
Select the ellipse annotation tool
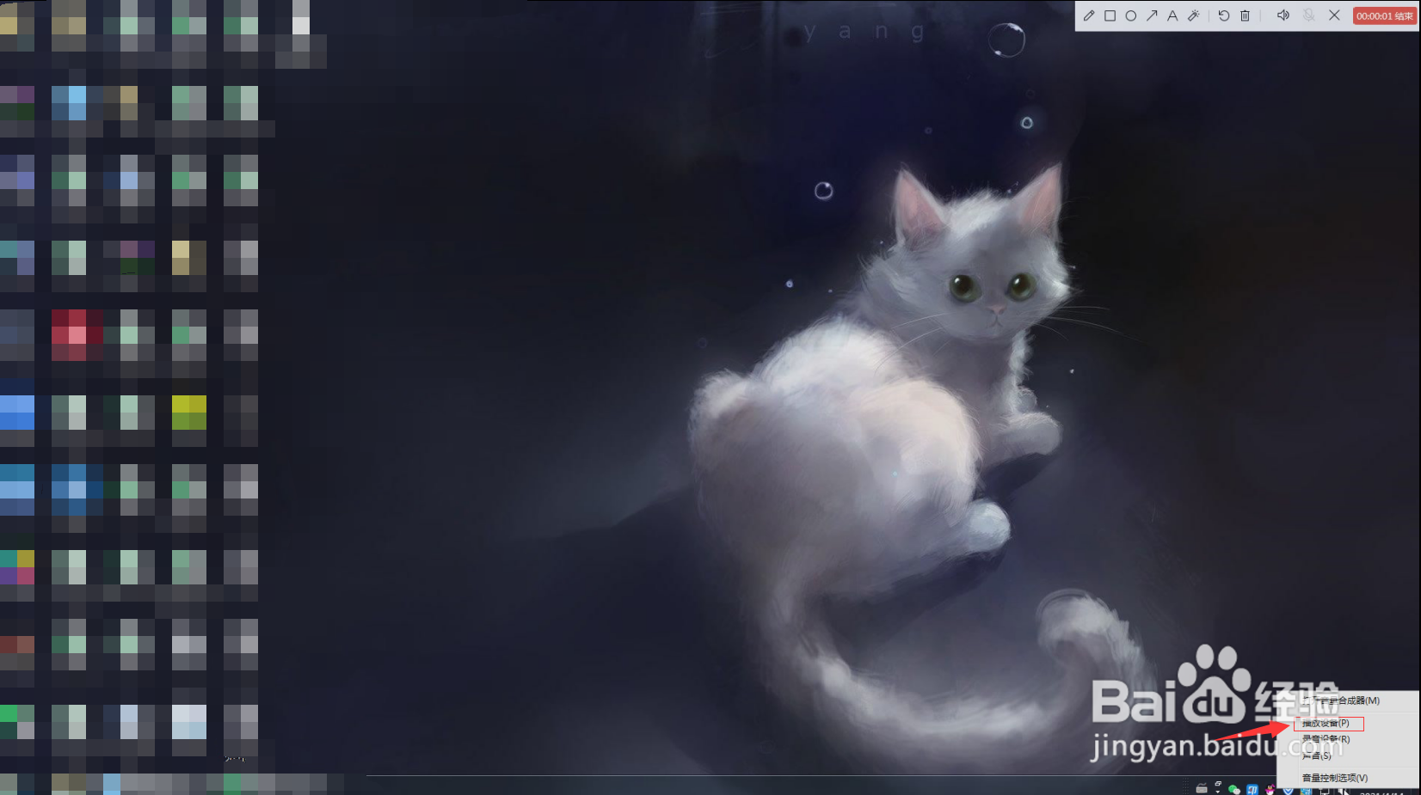tap(1130, 15)
